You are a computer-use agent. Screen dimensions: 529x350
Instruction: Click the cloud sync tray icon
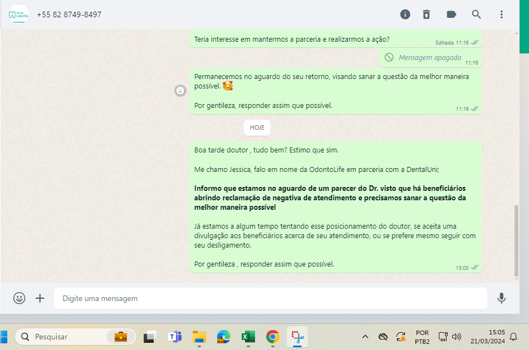click(x=383, y=337)
